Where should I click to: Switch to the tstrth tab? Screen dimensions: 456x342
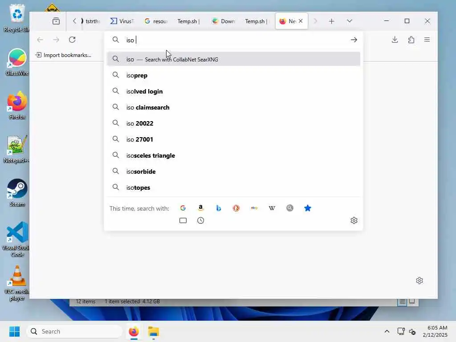tap(91, 21)
